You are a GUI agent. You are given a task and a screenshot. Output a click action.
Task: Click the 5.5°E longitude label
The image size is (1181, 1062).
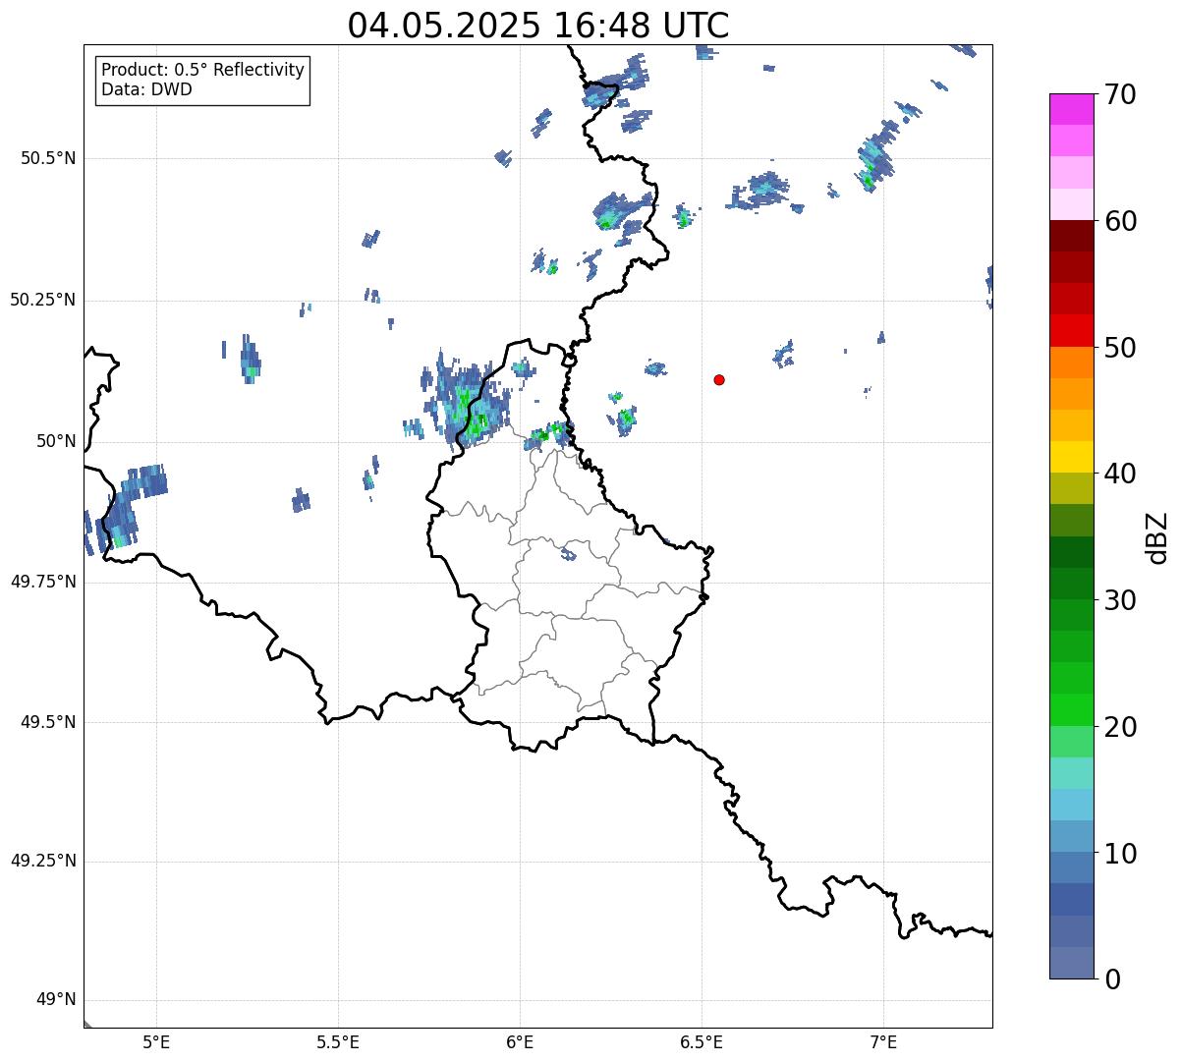pyautogui.click(x=338, y=1041)
